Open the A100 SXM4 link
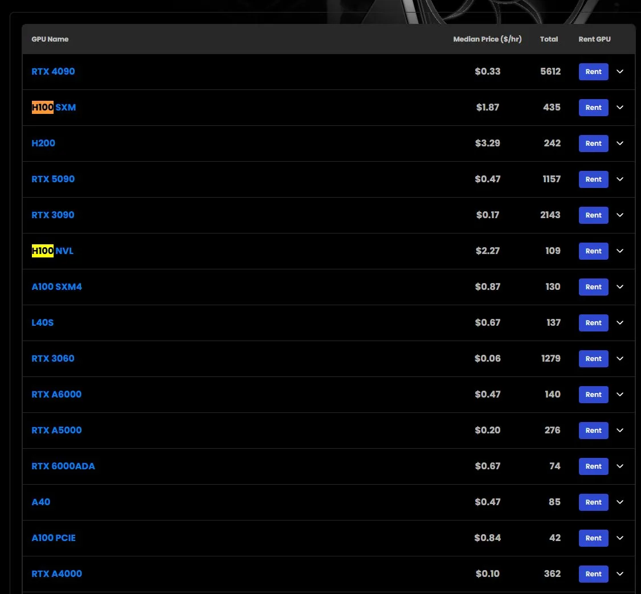The width and height of the screenshot is (641, 594). click(x=57, y=287)
